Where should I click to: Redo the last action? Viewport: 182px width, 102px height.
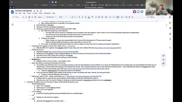click(26, 17)
